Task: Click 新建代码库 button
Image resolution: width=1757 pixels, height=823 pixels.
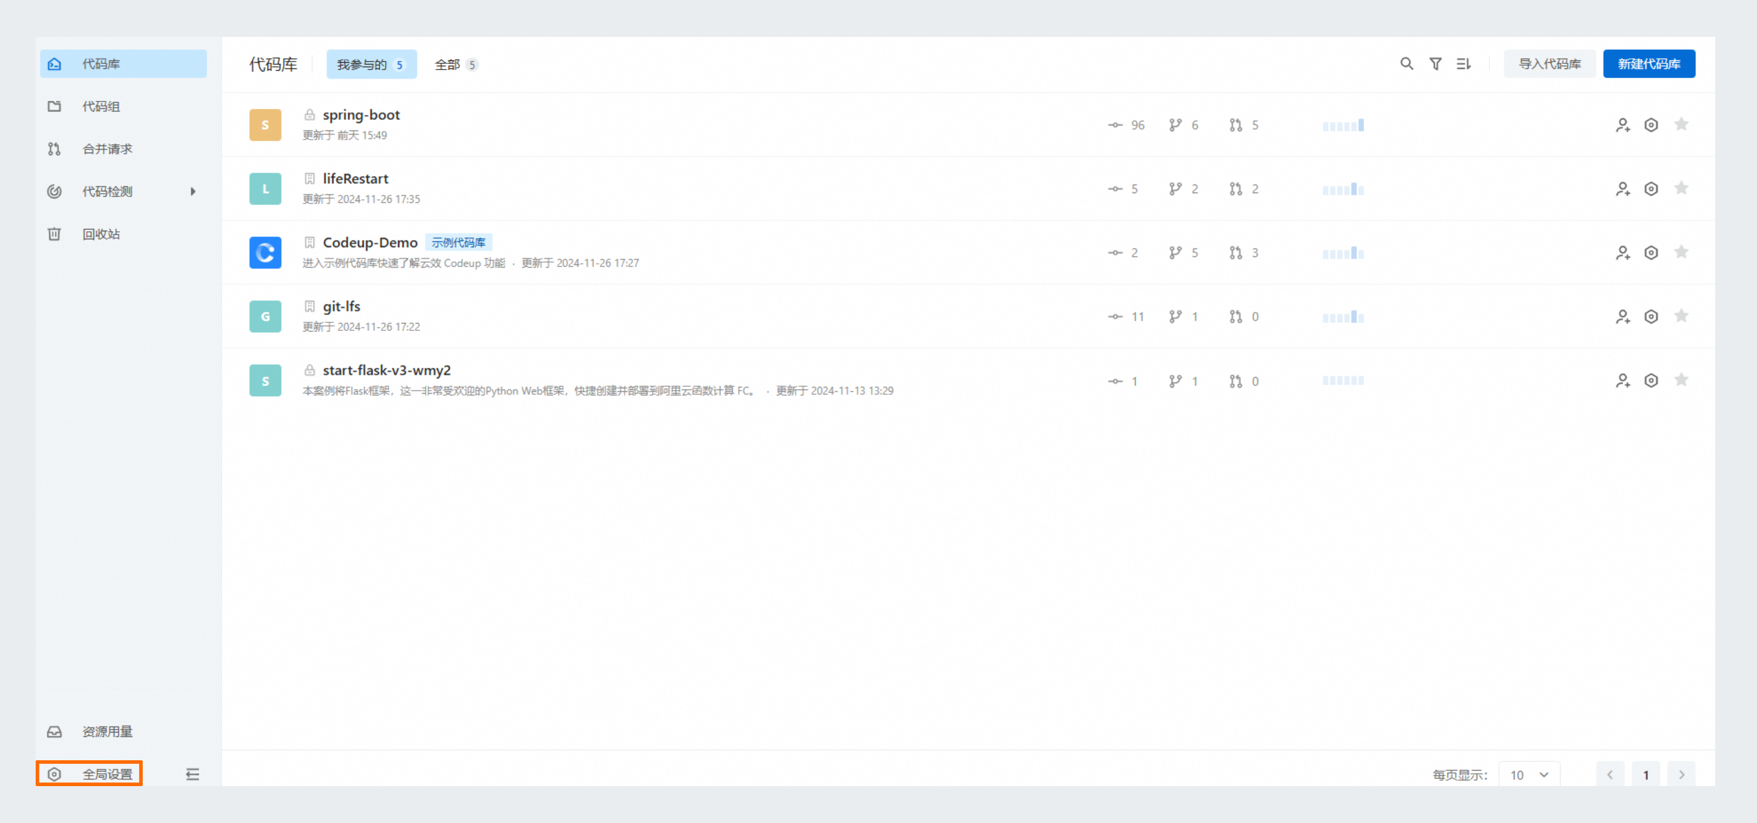Action: coord(1649,64)
